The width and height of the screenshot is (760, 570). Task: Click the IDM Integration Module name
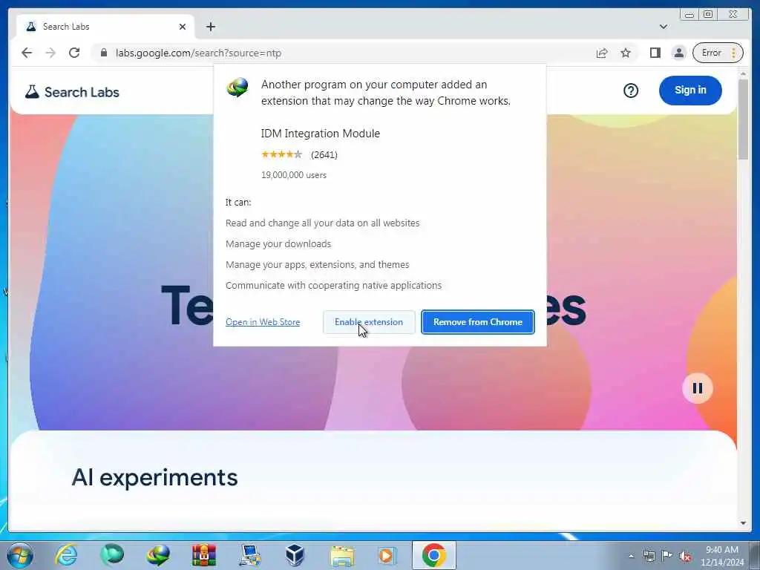321,134
